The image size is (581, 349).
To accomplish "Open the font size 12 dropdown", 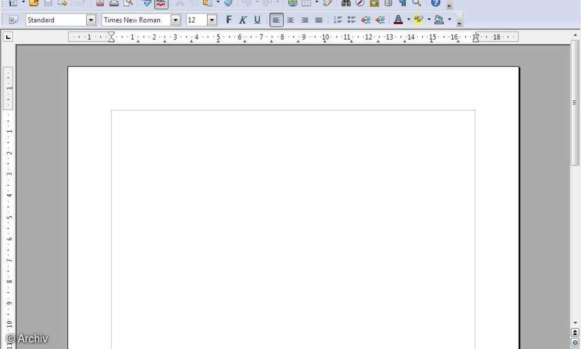I will pyautogui.click(x=212, y=20).
